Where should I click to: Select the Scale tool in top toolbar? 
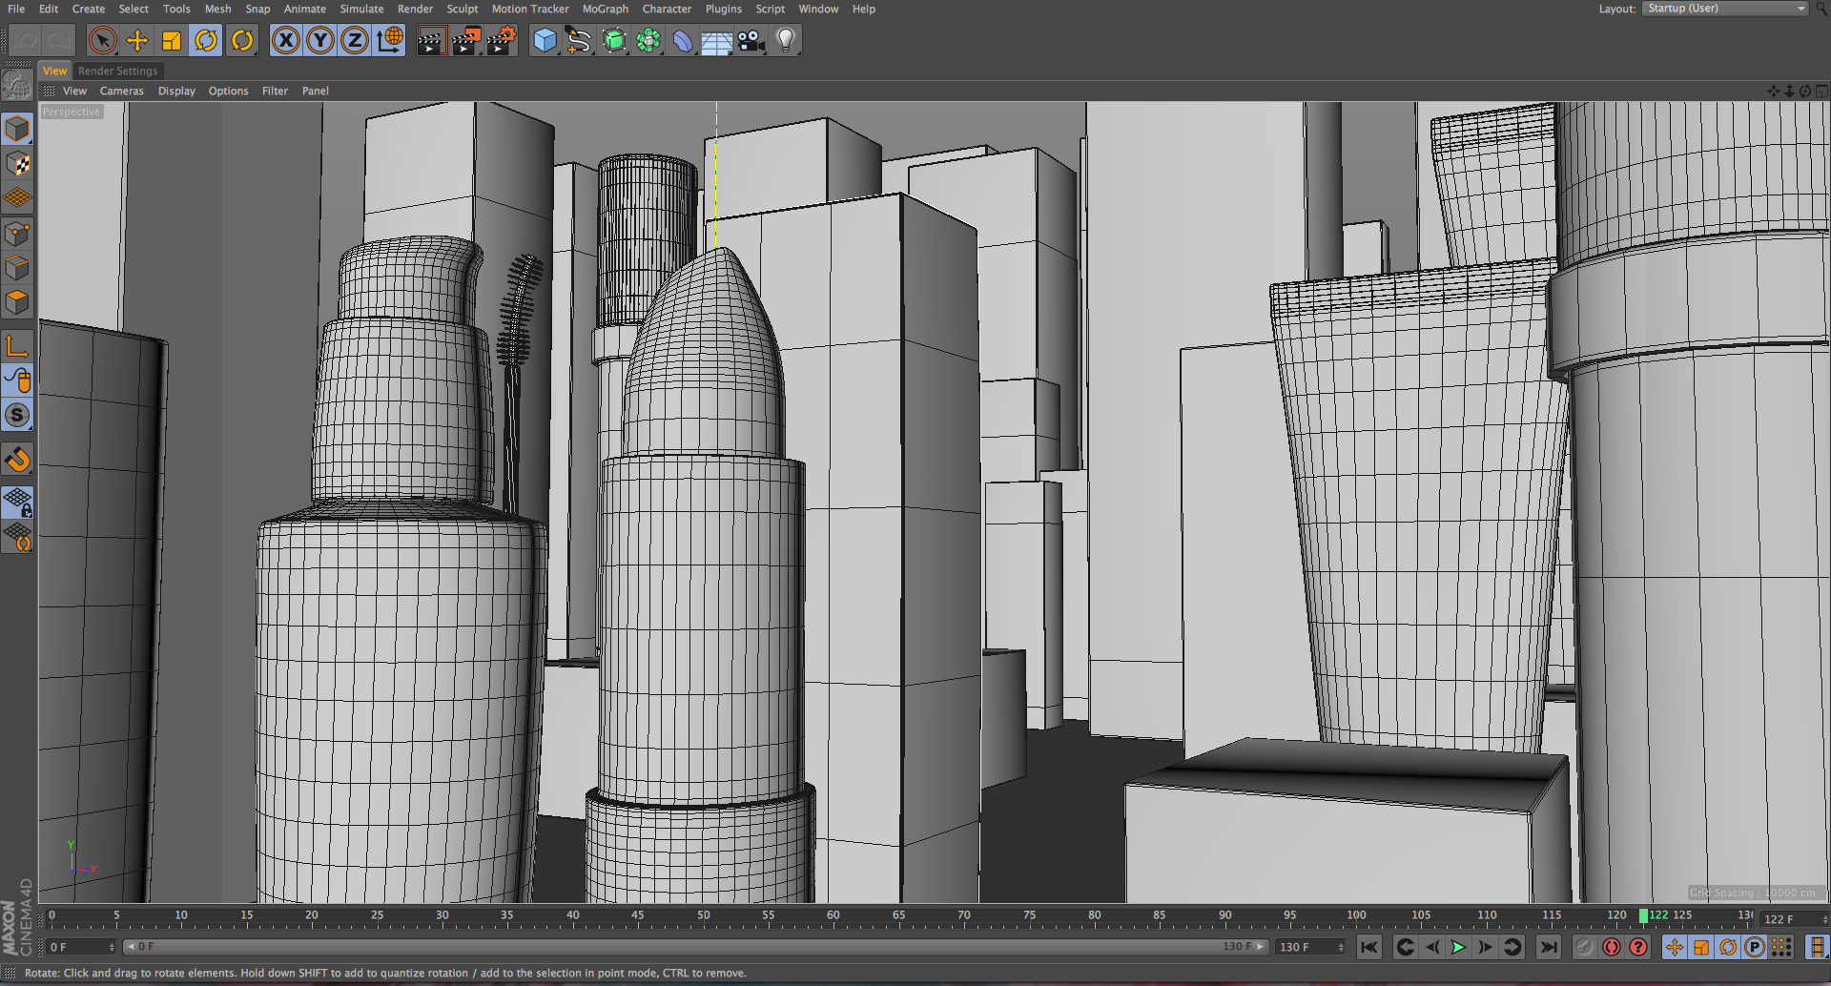[172, 40]
